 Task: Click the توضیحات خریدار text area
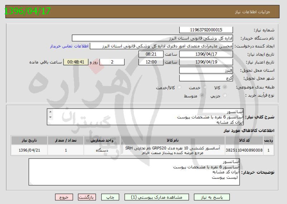point(134,172)
